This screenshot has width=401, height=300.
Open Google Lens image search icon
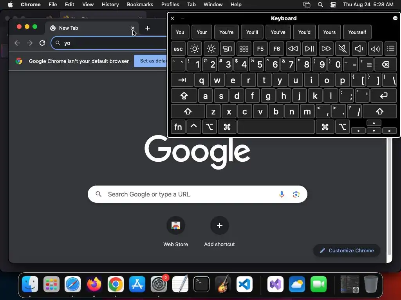click(x=296, y=195)
